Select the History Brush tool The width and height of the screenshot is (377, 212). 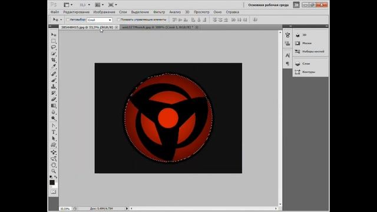tap(54, 93)
